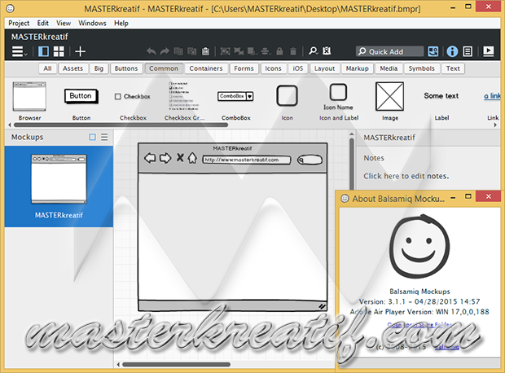The image size is (505, 373).
Task: Select the Markup library category
Action: 358,68
